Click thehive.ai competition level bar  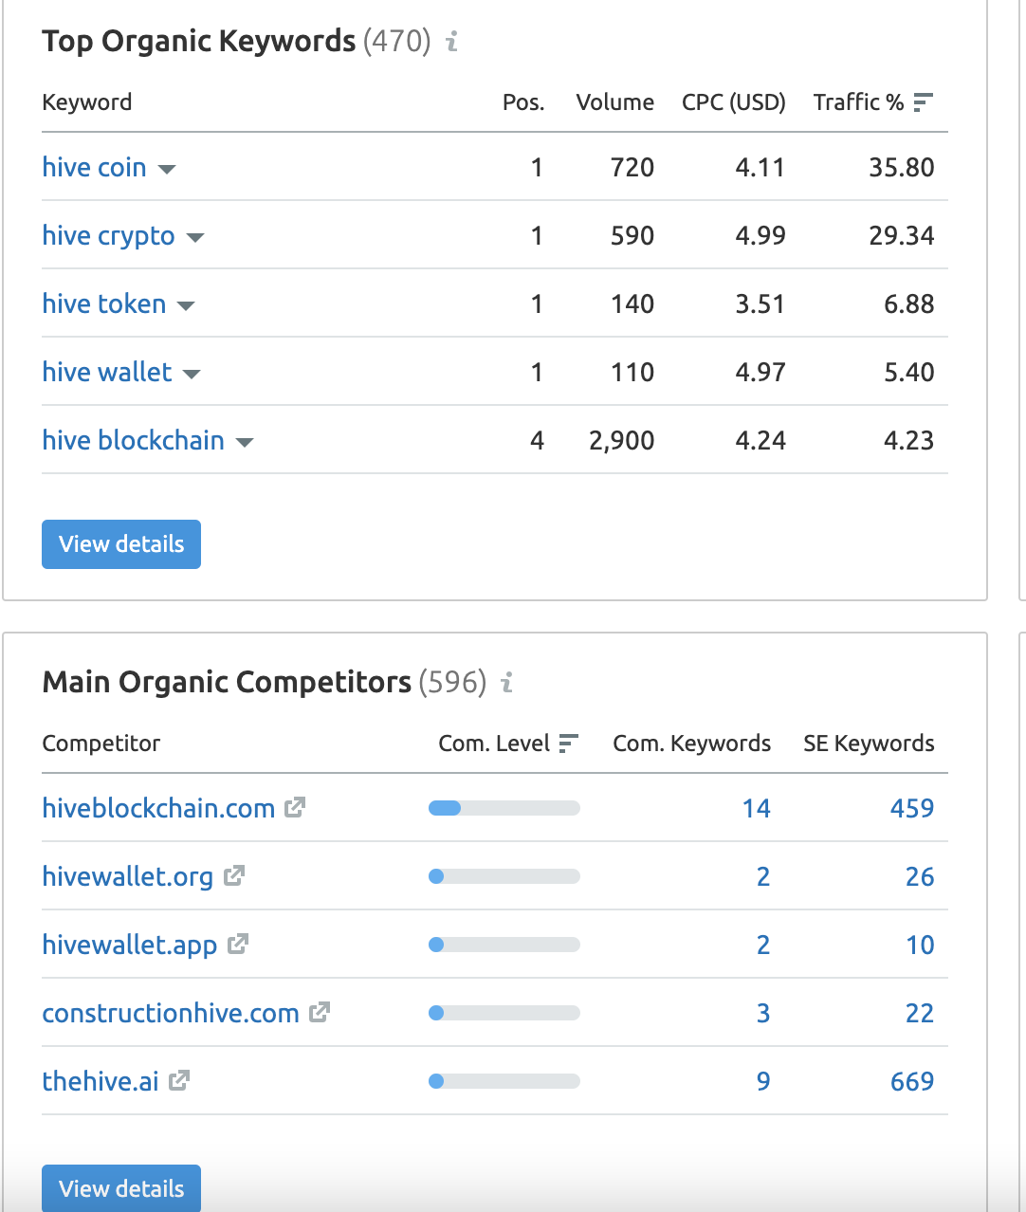(504, 1081)
